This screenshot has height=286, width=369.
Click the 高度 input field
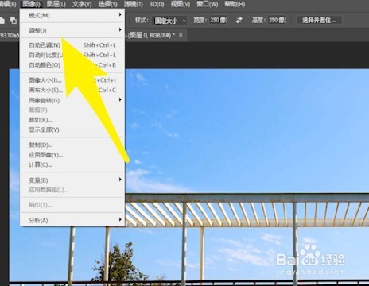coord(277,20)
